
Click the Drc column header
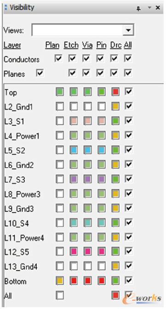coord(116,45)
